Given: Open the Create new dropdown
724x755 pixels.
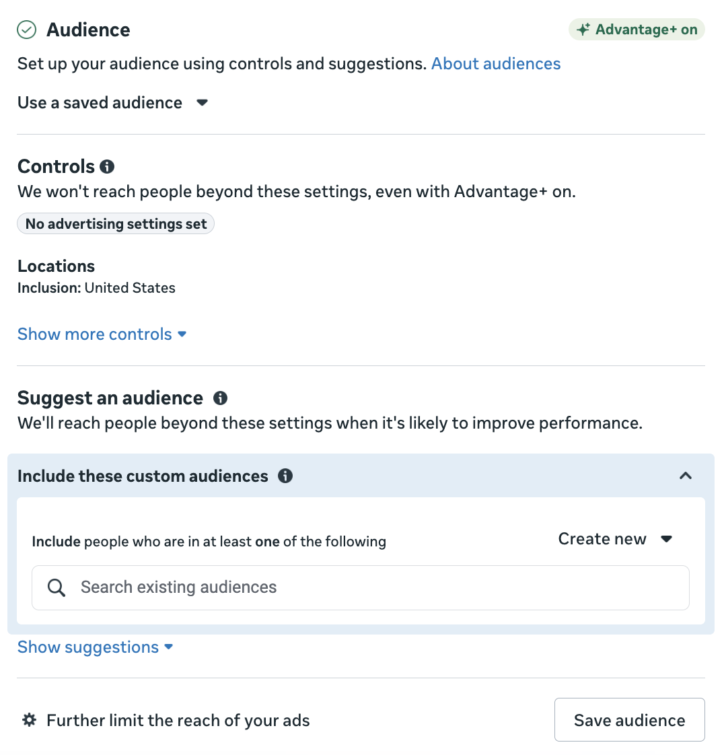Looking at the screenshot, I should tap(615, 540).
